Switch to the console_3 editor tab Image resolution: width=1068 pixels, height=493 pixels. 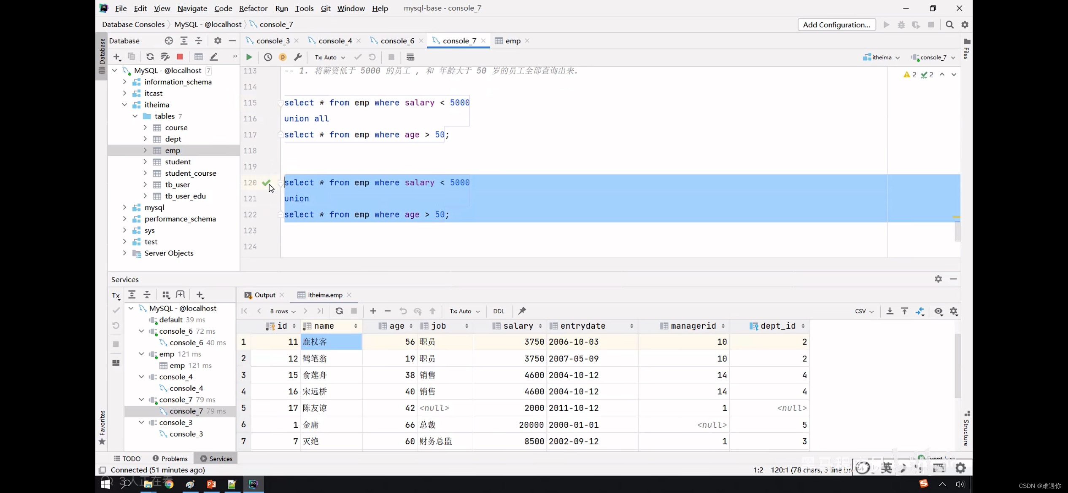(x=272, y=40)
